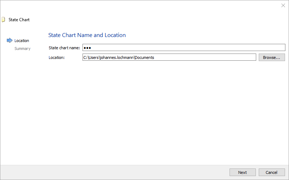
Task: Click 'C:' at start of Location path
Action: pyautogui.click(x=85, y=57)
